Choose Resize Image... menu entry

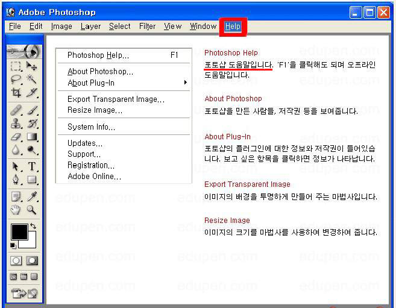pyautogui.click(x=124, y=110)
